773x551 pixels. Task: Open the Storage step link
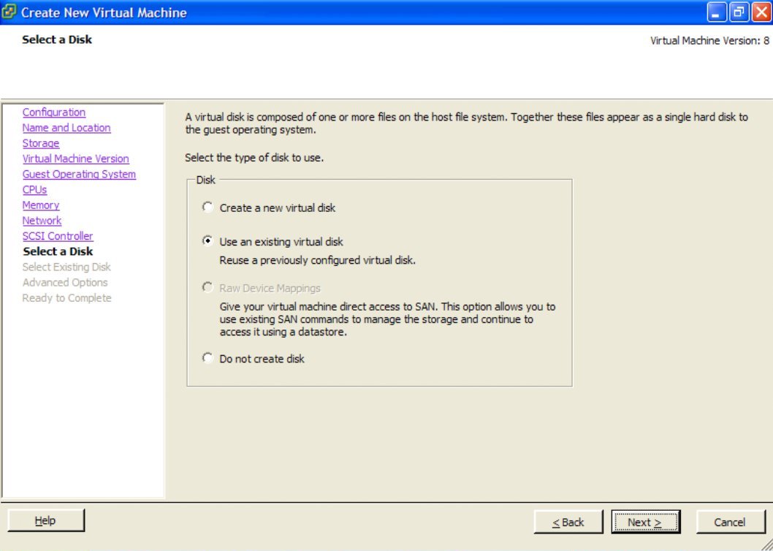pyautogui.click(x=40, y=143)
